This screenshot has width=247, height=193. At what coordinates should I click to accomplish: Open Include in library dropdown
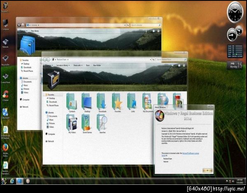click(x=63, y=65)
